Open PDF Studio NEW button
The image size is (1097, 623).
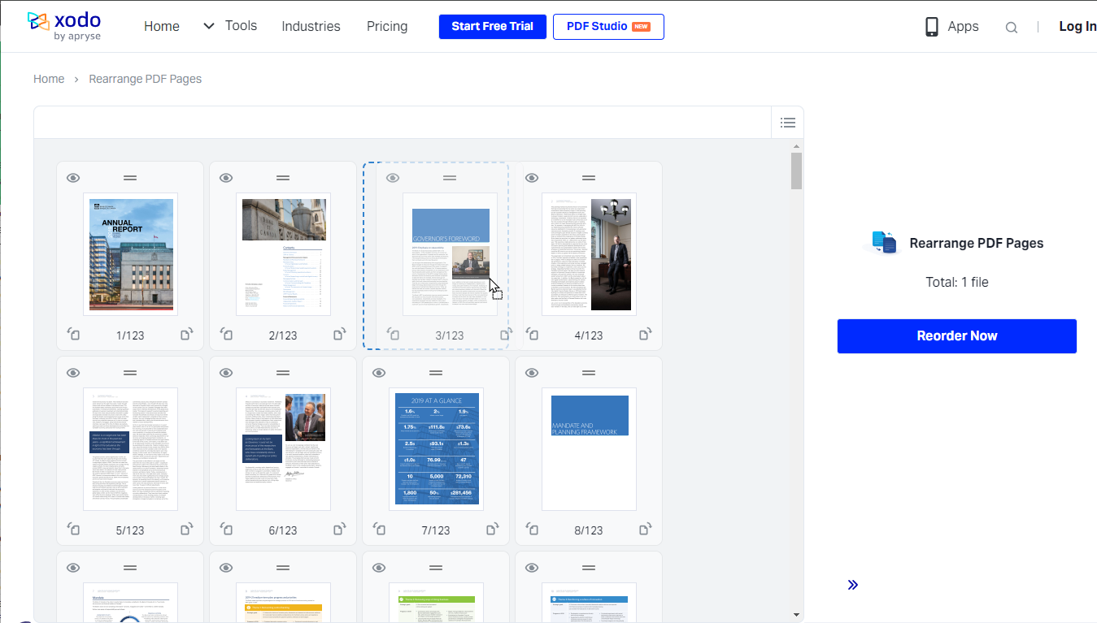(x=608, y=26)
